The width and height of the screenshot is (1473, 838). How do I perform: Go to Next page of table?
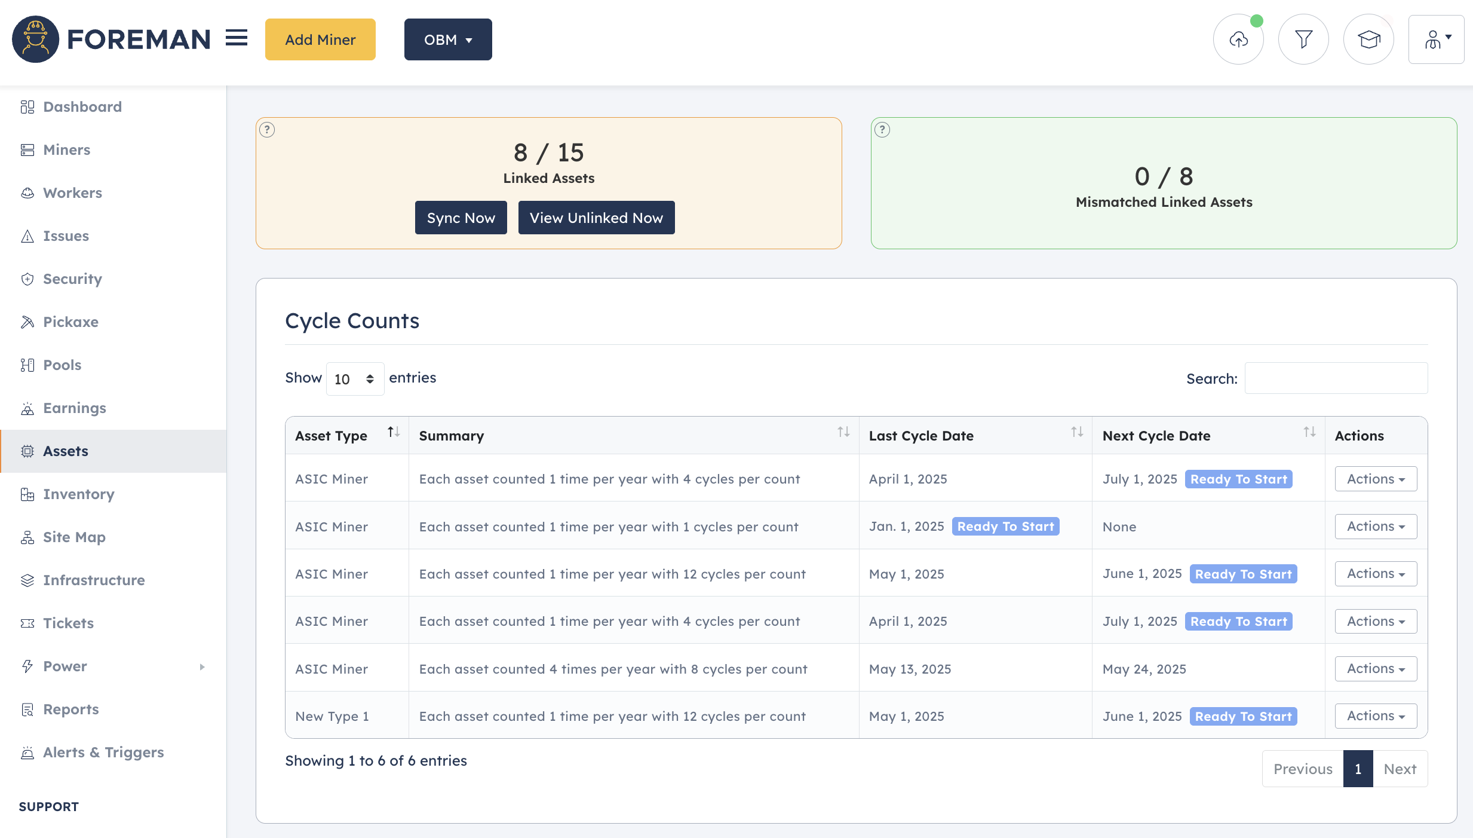[x=1400, y=769]
